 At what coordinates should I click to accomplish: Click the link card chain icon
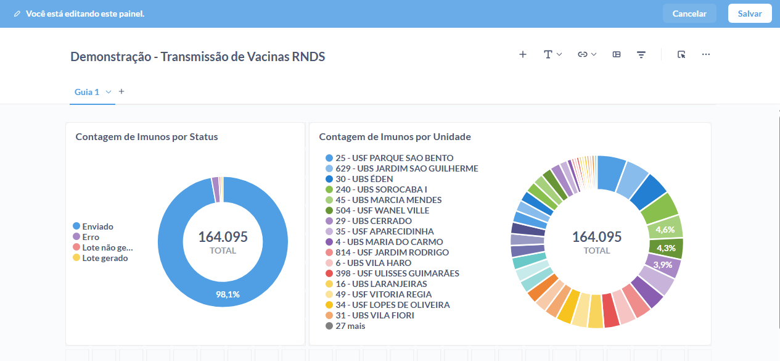[x=582, y=54]
